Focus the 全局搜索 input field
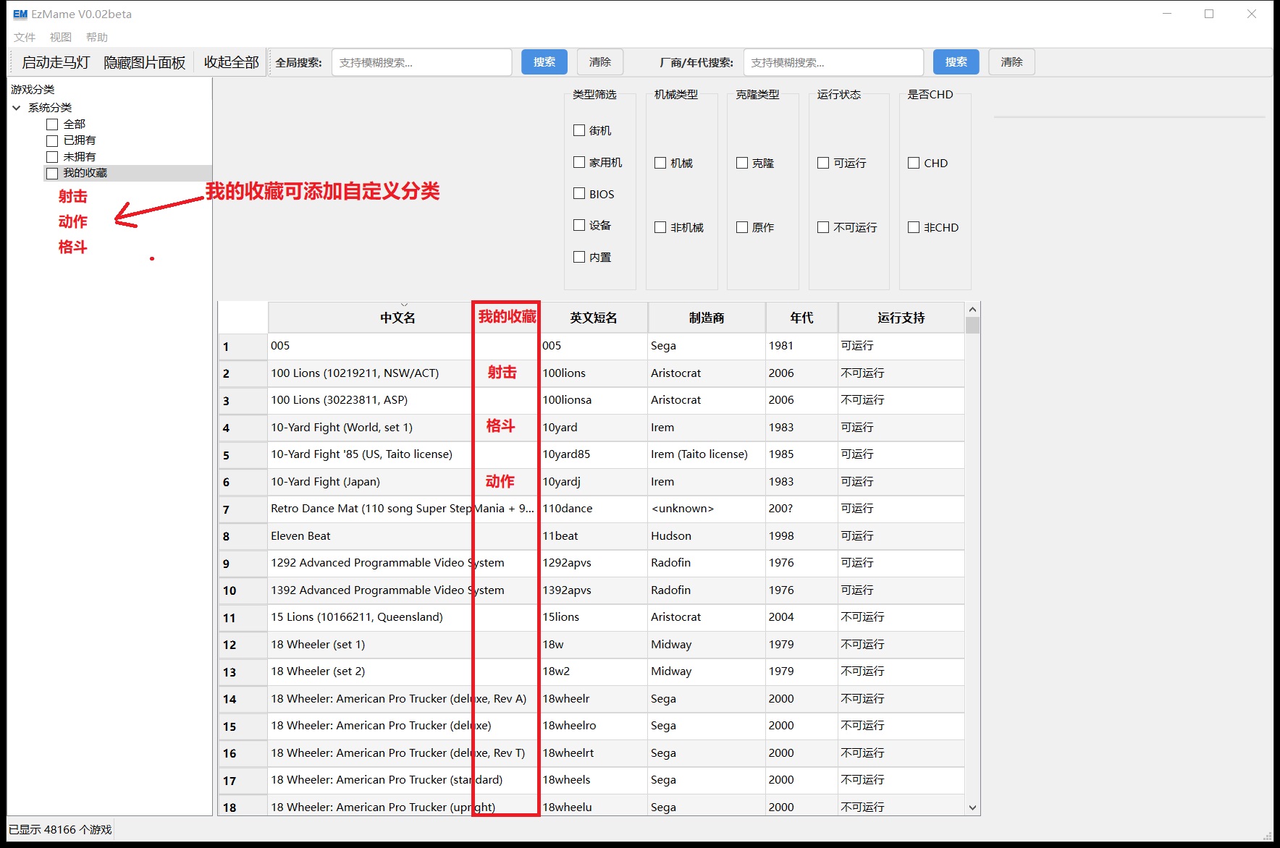1280x848 pixels. pos(422,62)
